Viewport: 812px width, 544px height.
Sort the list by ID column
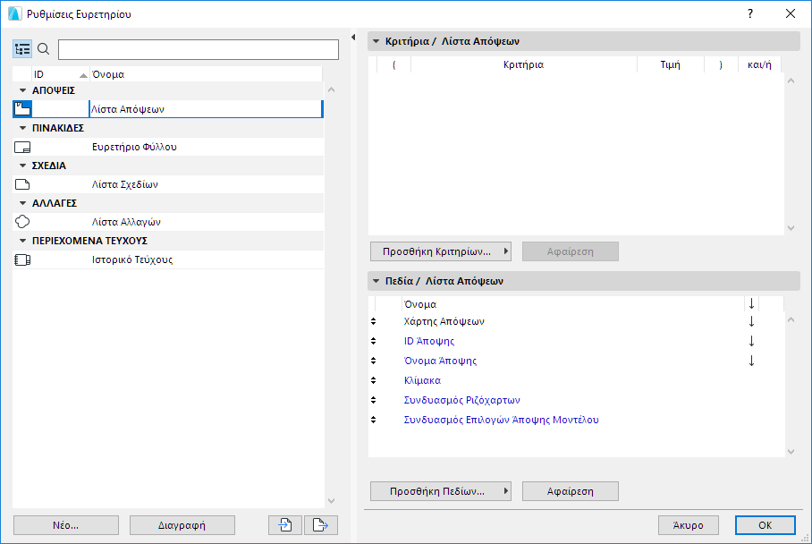tap(60, 74)
